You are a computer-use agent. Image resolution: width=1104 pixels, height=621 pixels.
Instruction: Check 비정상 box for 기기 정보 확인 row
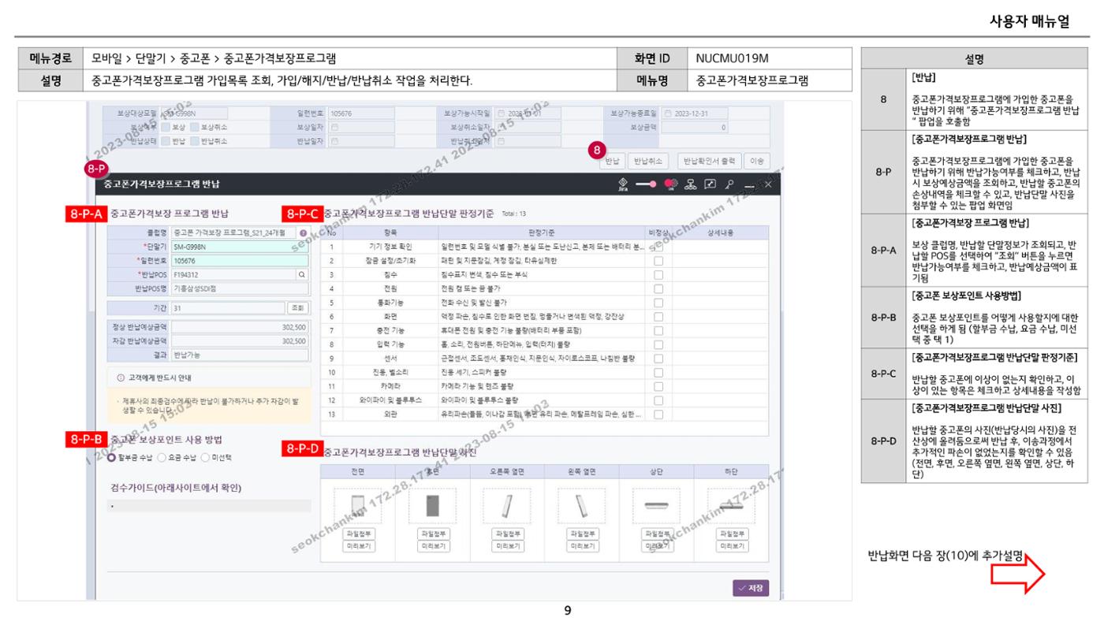(658, 247)
